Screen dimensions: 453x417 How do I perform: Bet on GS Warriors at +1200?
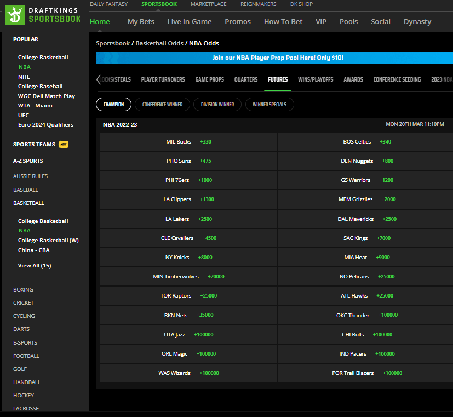point(366,180)
